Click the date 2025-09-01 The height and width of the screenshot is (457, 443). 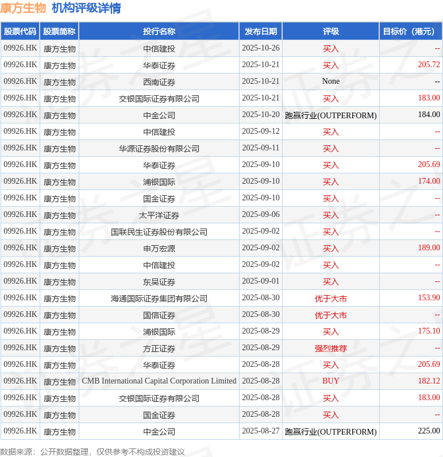click(x=261, y=281)
